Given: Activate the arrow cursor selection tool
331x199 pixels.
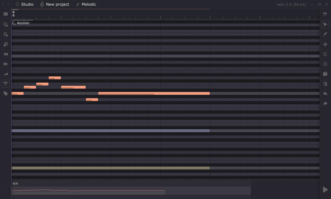Looking at the screenshot, I should pyautogui.click(x=325, y=25).
